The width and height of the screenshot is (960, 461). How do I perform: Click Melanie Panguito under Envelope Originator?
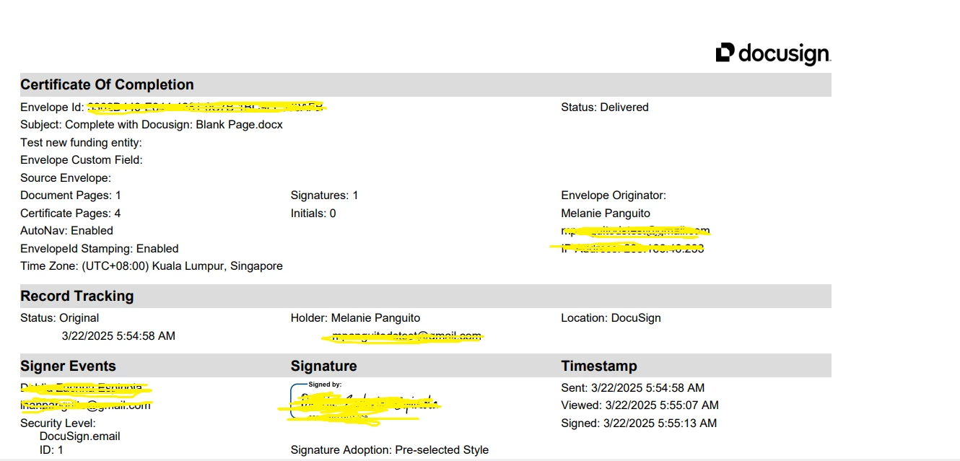[x=606, y=213]
